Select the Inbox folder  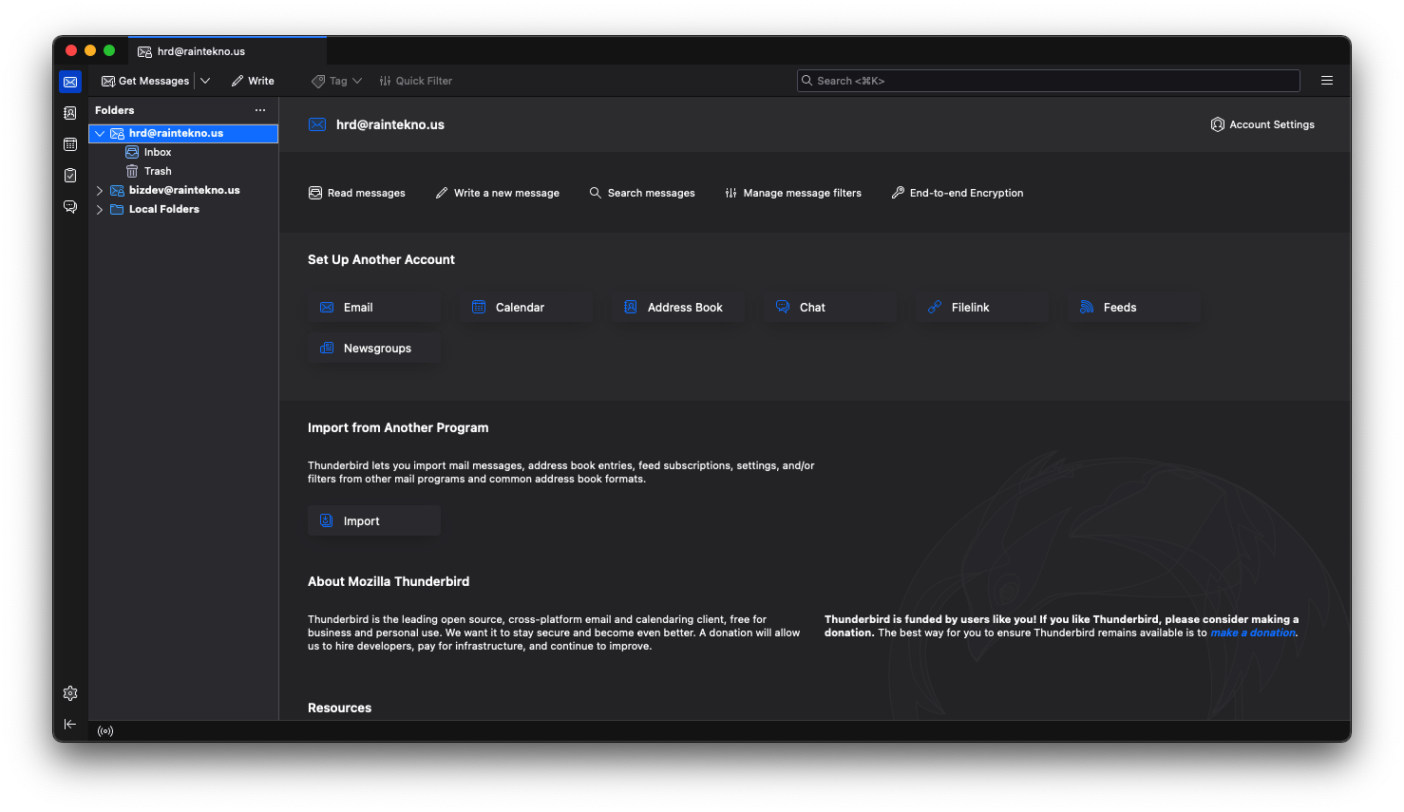click(x=158, y=153)
